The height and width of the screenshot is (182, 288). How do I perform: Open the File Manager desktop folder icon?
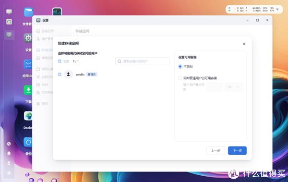click(28, 12)
